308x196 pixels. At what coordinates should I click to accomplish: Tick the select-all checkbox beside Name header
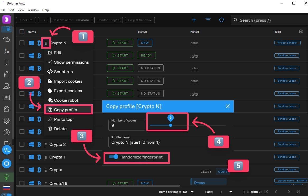coord(22,32)
